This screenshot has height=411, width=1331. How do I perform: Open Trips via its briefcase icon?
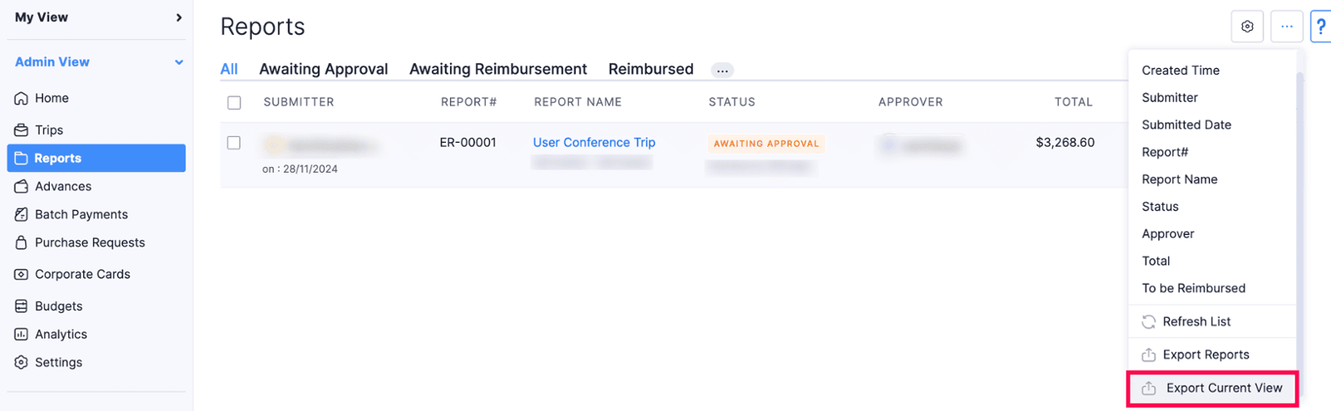click(x=22, y=130)
